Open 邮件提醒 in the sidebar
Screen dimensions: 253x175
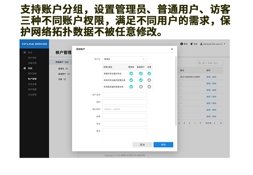(32, 90)
